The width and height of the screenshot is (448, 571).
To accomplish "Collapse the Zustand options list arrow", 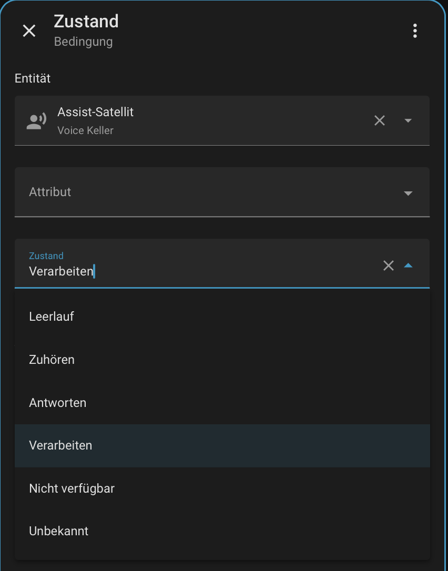I will (408, 266).
